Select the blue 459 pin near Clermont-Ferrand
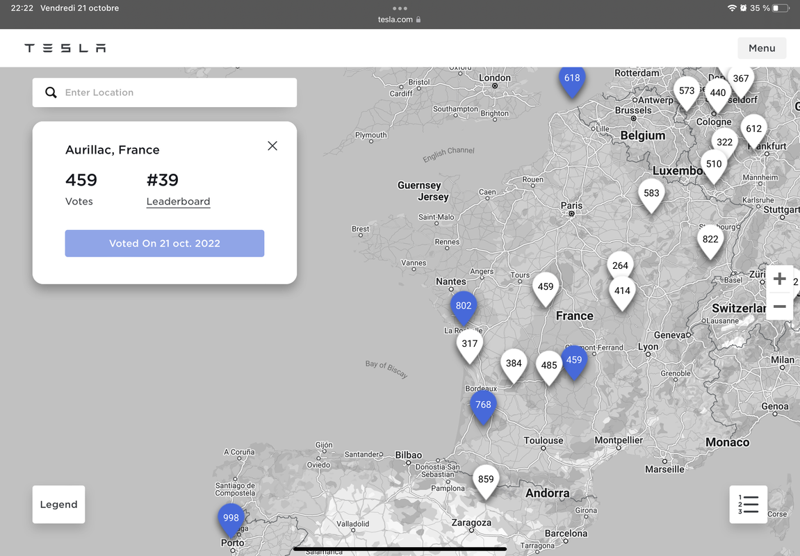800x556 pixels. click(574, 363)
